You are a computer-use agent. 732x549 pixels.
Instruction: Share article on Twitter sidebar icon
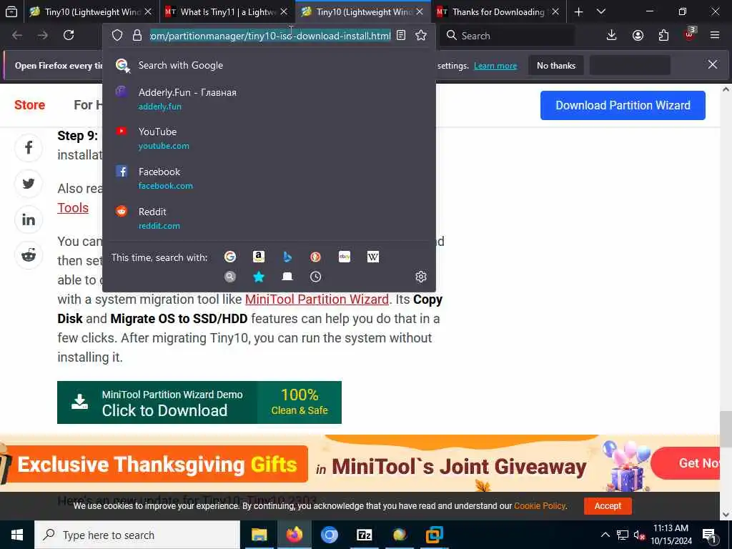tap(29, 184)
